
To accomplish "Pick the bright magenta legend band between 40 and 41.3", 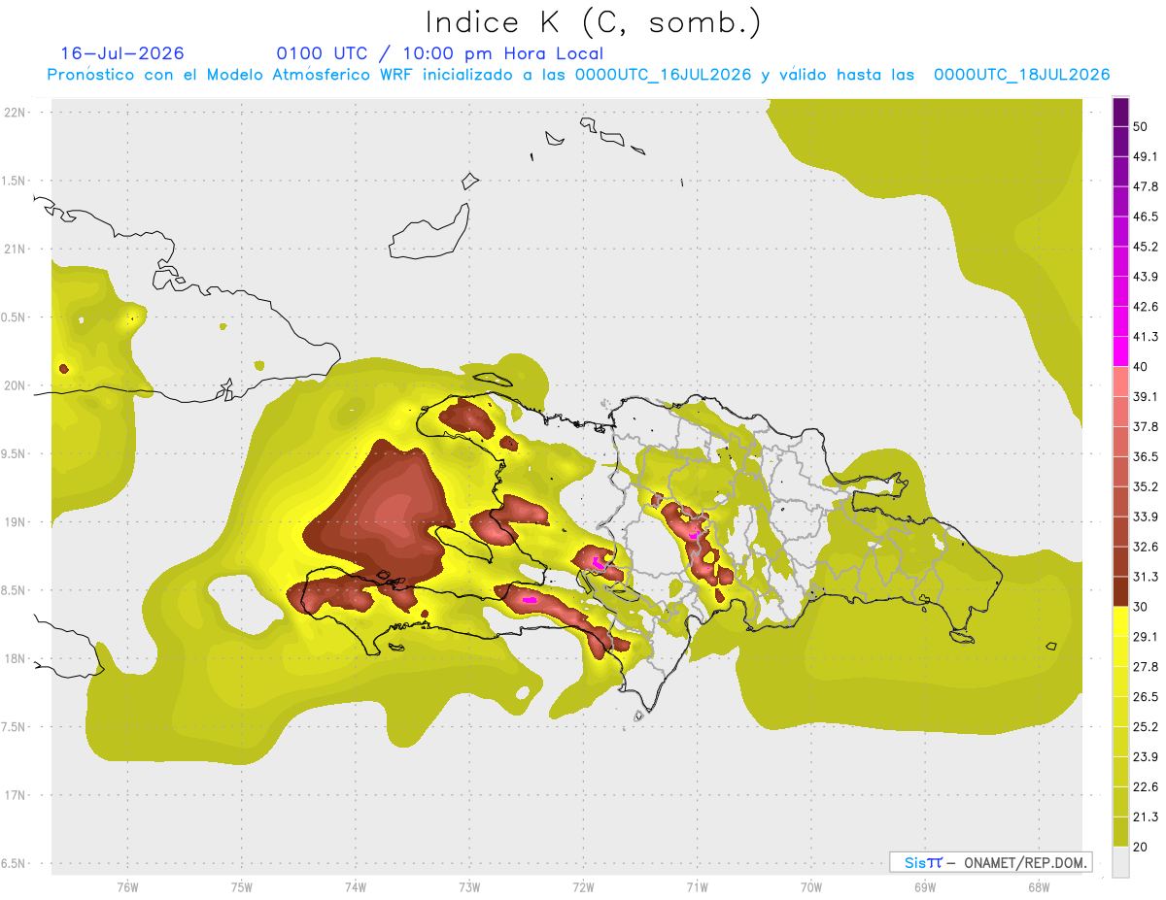I will 1120,351.
